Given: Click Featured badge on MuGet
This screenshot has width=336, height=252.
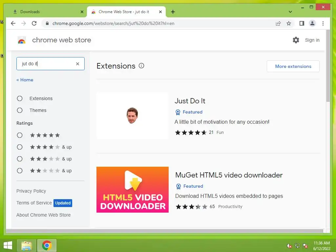Looking at the screenshot, I should coord(189,186).
